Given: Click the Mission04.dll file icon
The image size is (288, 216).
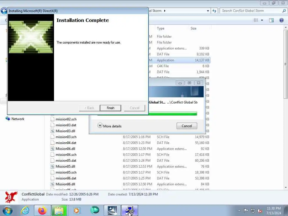Looking at the screenshot, I should point(52,148).
